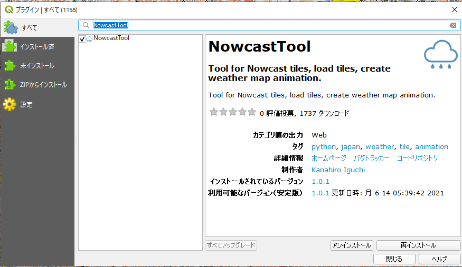Click the yellow gear settings icon

pyautogui.click(x=10, y=104)
